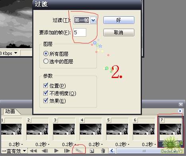The height and width of the screenshot is (156, 186).
Task: Switch to the 动画 tab
Action: [x=10, y=111]
